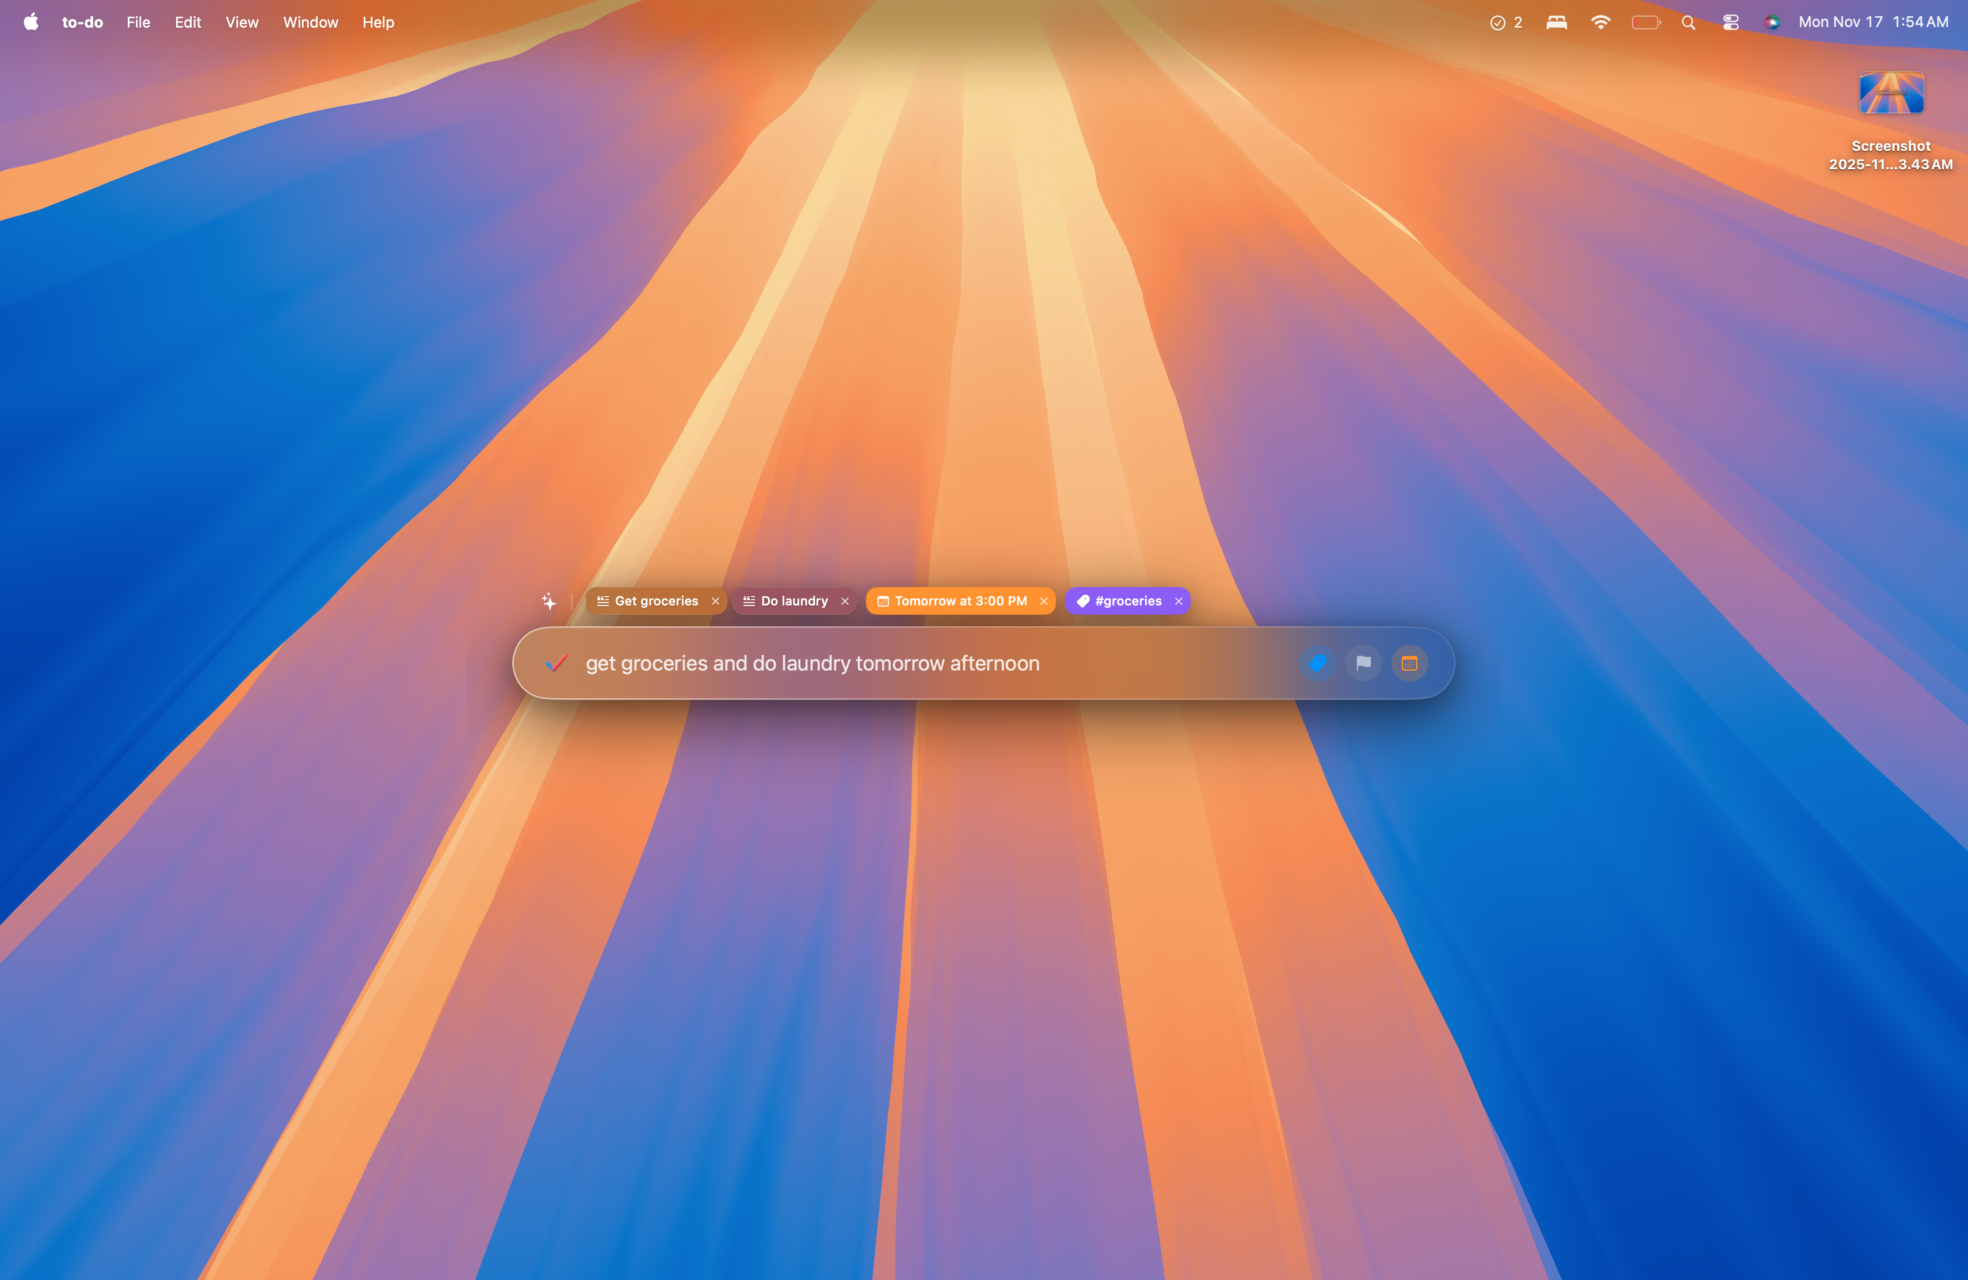Screen dimensions: 1968x1280
Task: Open the calendar date picker icon
Action: [x=1409, y=663]
